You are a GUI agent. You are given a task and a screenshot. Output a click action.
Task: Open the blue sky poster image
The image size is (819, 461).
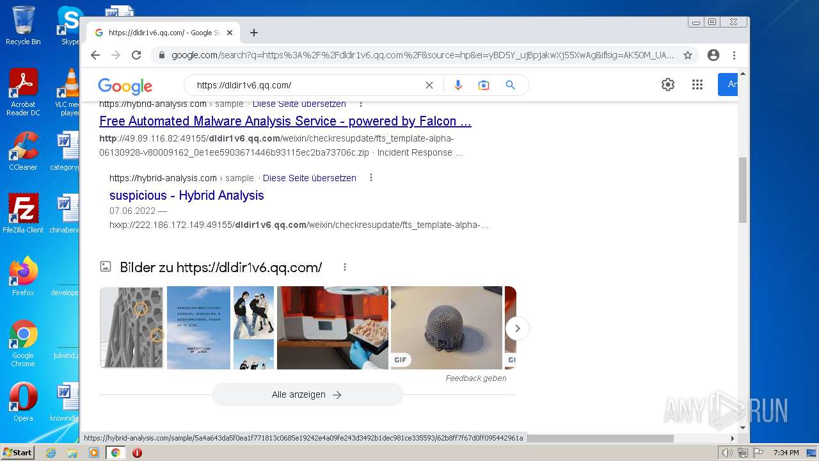tap(198, 327)
